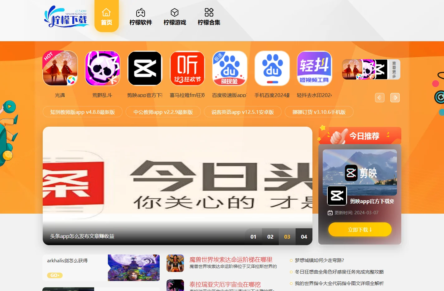
Task: Click the 百度极速版app name label
Action: tap(230, 95)
